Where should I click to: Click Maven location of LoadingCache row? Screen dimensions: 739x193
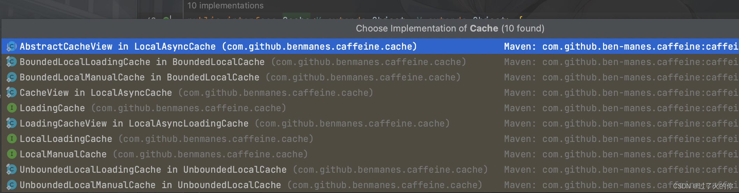pos(621,108)
